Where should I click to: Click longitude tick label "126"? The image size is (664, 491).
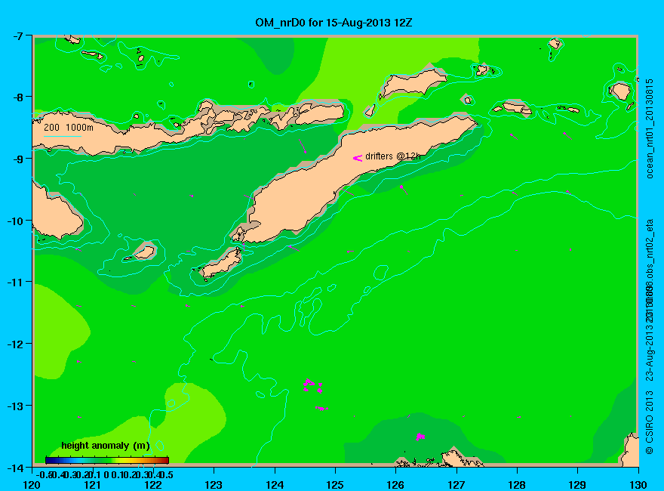click(396, 485)
